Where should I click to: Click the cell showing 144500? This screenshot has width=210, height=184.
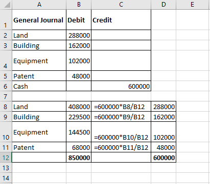(79, 132)
